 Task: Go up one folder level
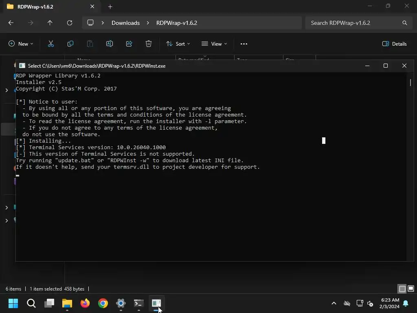click(x=50, y=23)
